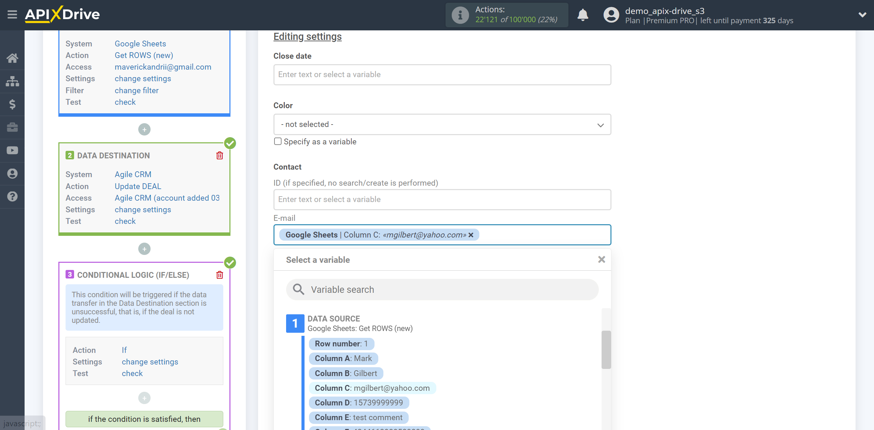Click the Contact ID input field
The image size is (874, 430).
(442, 200)
